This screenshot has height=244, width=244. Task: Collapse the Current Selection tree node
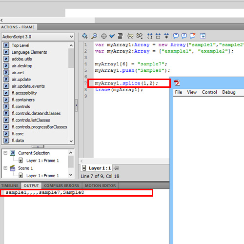5,153
